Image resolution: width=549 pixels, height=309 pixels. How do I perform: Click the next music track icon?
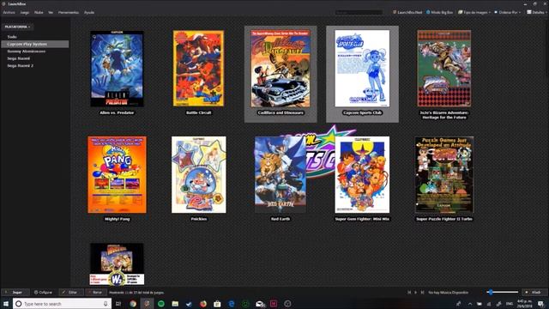[422, 292]
